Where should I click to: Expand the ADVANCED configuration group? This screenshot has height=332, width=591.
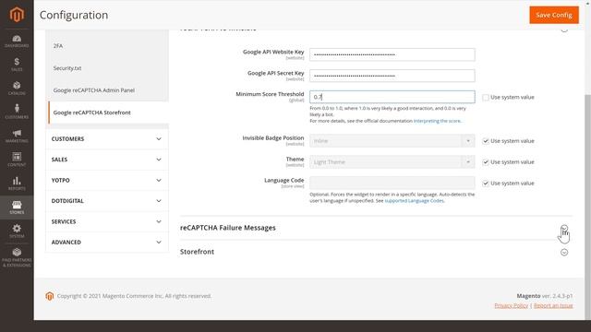(107, 242)
